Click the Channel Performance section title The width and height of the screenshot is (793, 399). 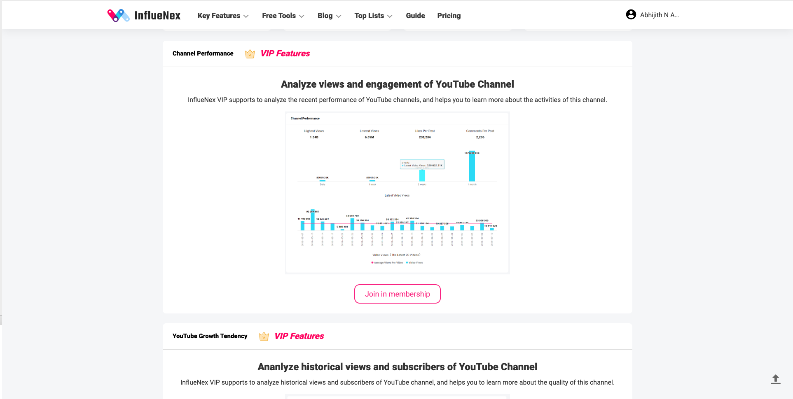click(203, 53)
